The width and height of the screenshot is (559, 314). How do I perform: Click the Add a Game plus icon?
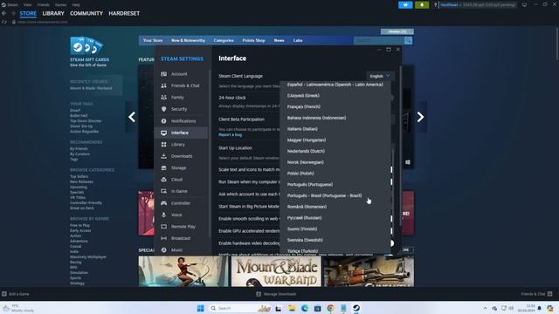(4, 294)
